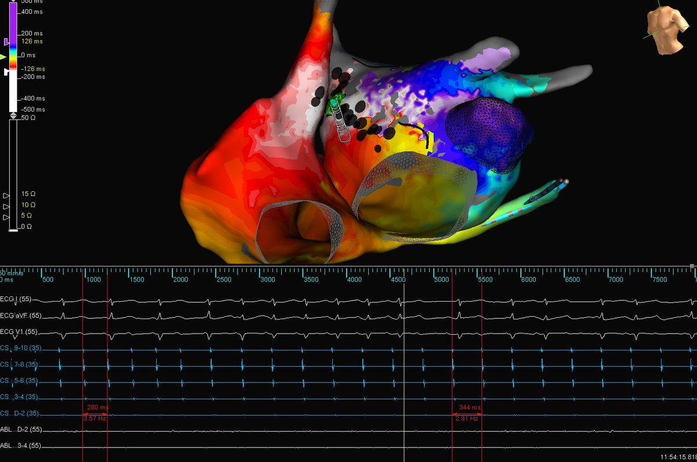Click the 15 Ω yellow scale label

28,194
